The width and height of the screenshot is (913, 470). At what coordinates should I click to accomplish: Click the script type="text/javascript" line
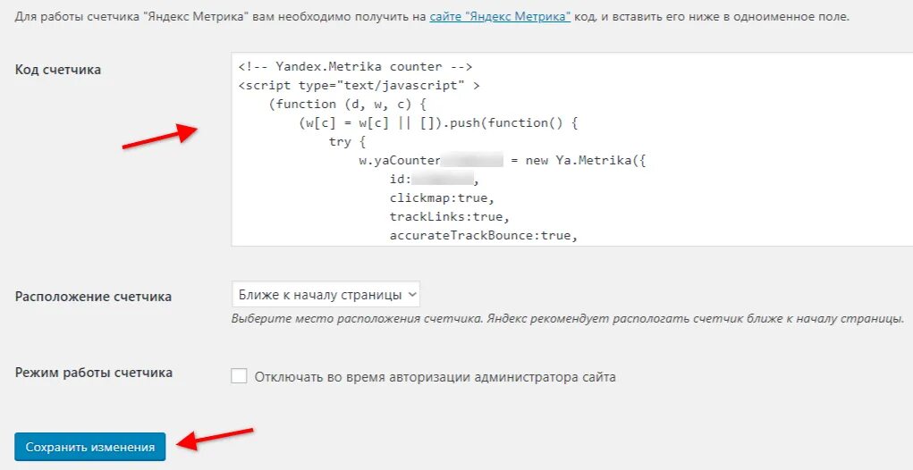(x=359, y=85)
